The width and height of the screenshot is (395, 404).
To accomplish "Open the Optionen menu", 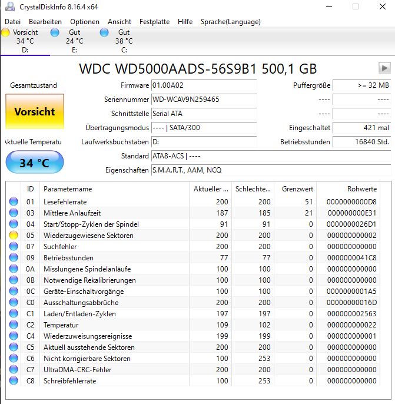I will (x=85, y=22).
